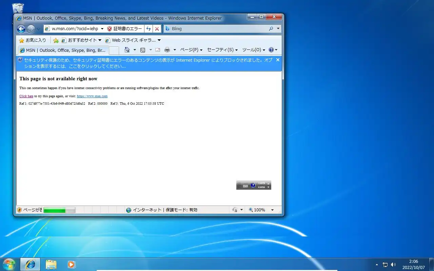Close the information bar with its X
The height and width of the screenshot is (271, 434).
coord(278,60)
